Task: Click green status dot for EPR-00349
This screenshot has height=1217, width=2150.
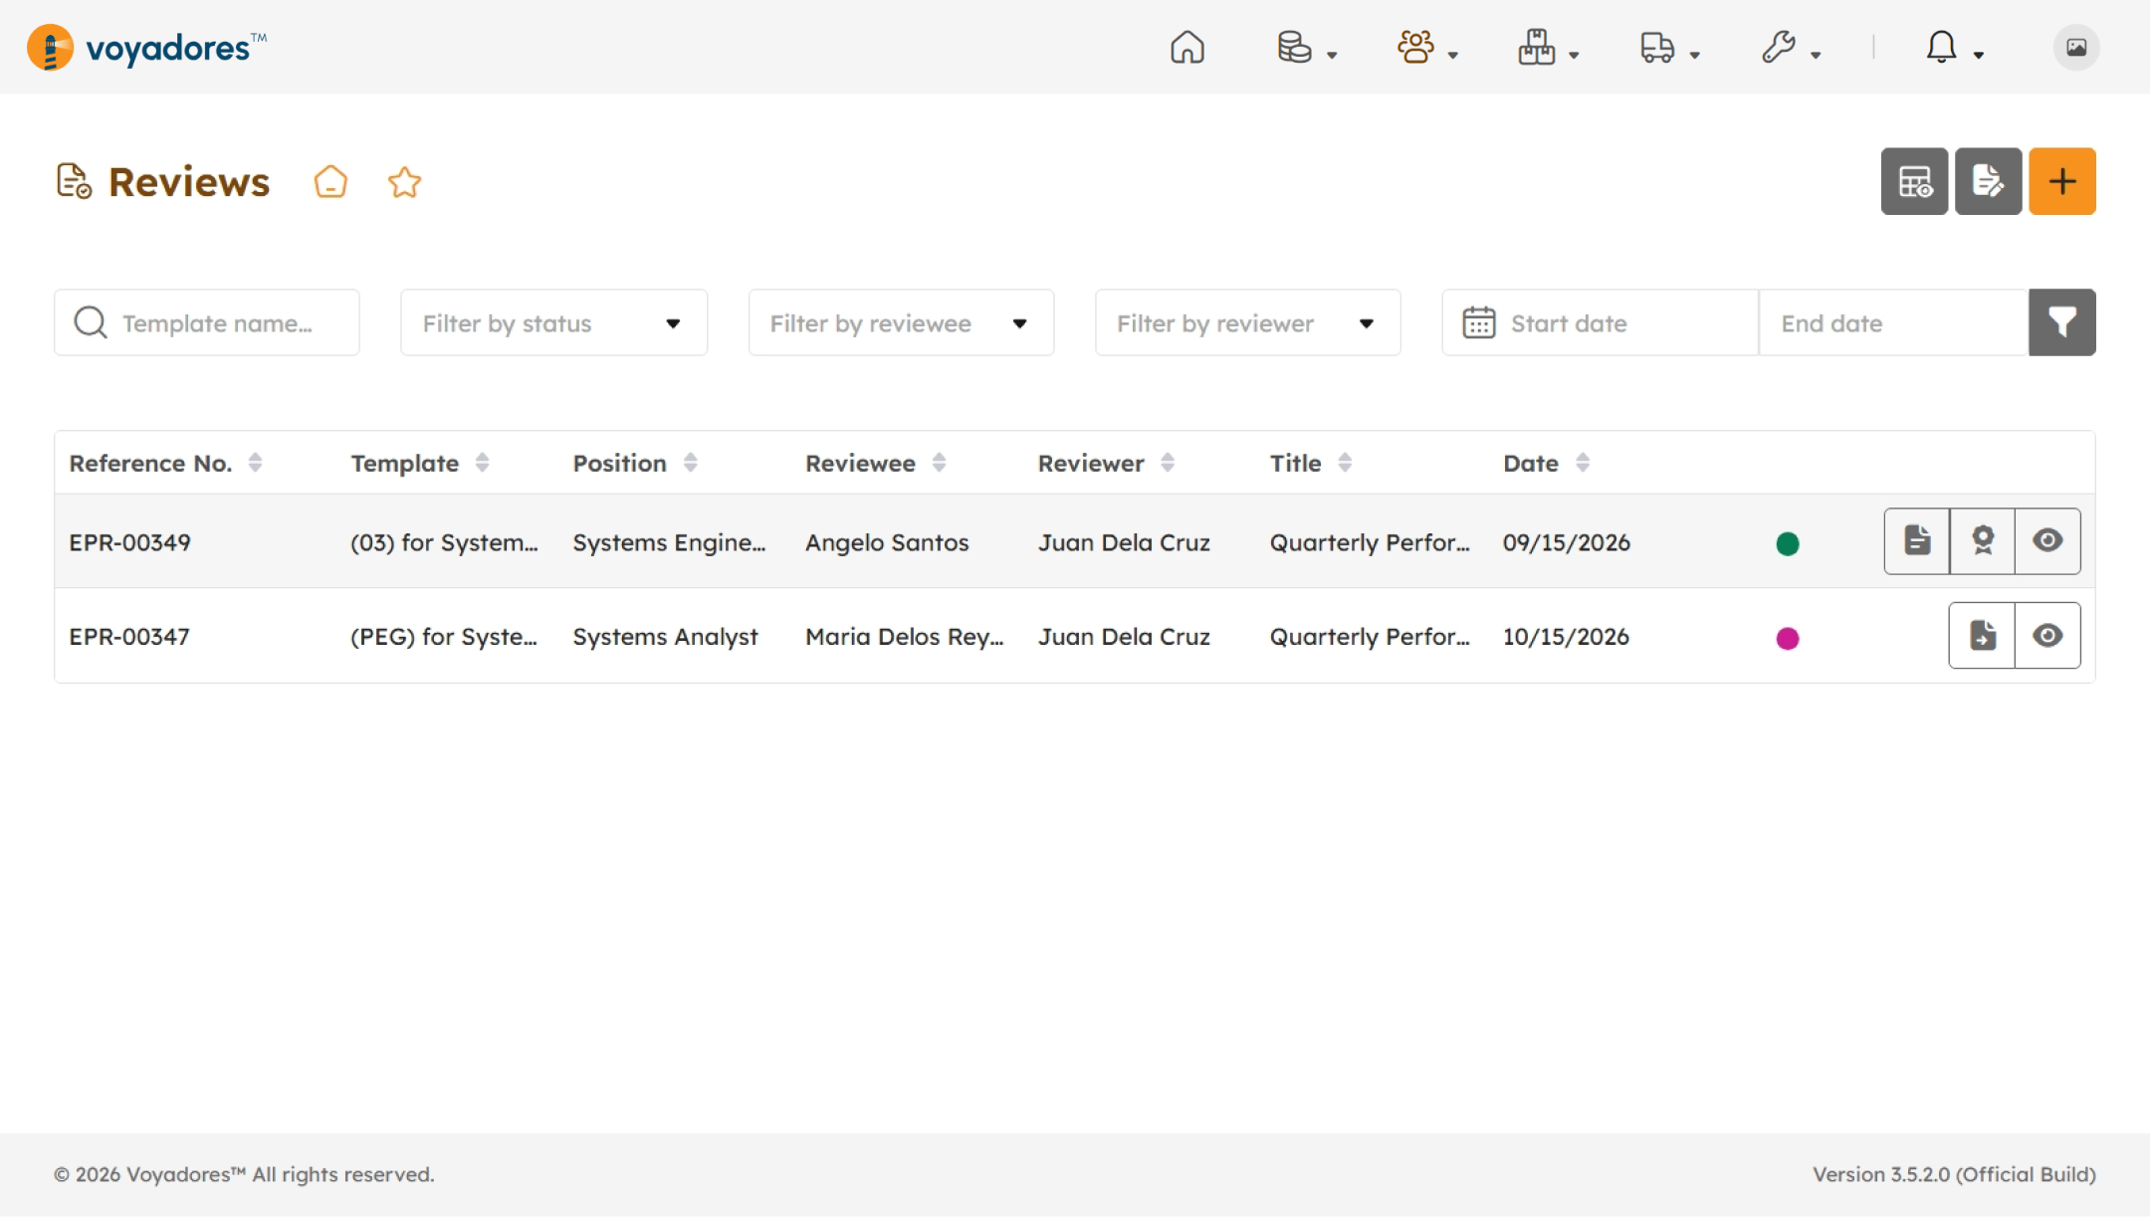Action: click(1788, 543)
